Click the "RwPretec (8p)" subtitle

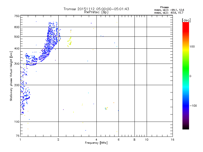(96, 12)
